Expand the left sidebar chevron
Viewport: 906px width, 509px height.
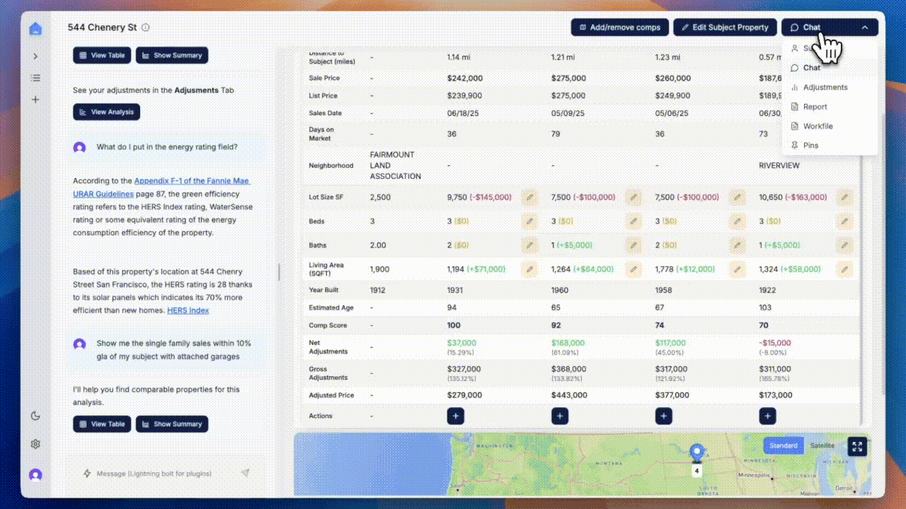coord(35,56)
